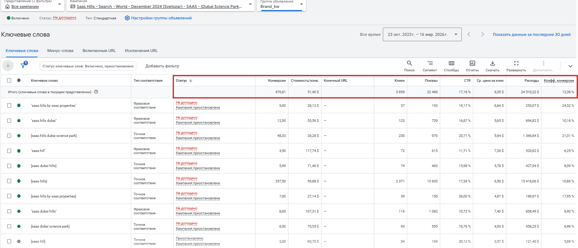Viewport: 578px width, 248px height.
Task: Open the date range dropdown
Action: click(422, 34)
